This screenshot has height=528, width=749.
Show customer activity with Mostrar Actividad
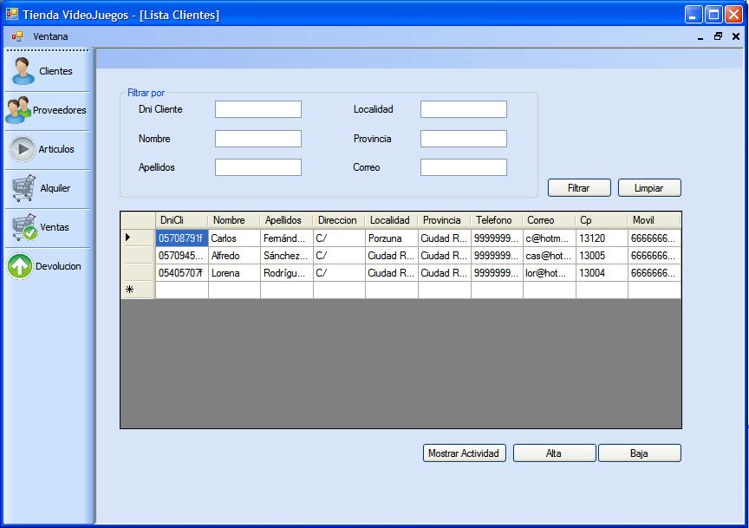464,453
